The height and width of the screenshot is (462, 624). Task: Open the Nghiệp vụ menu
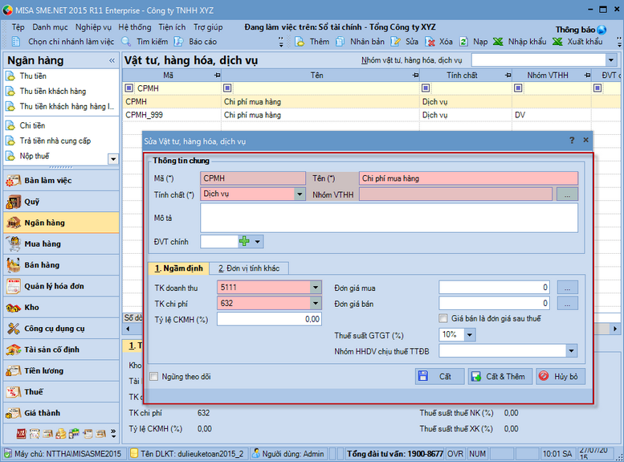tap(93, 27)
